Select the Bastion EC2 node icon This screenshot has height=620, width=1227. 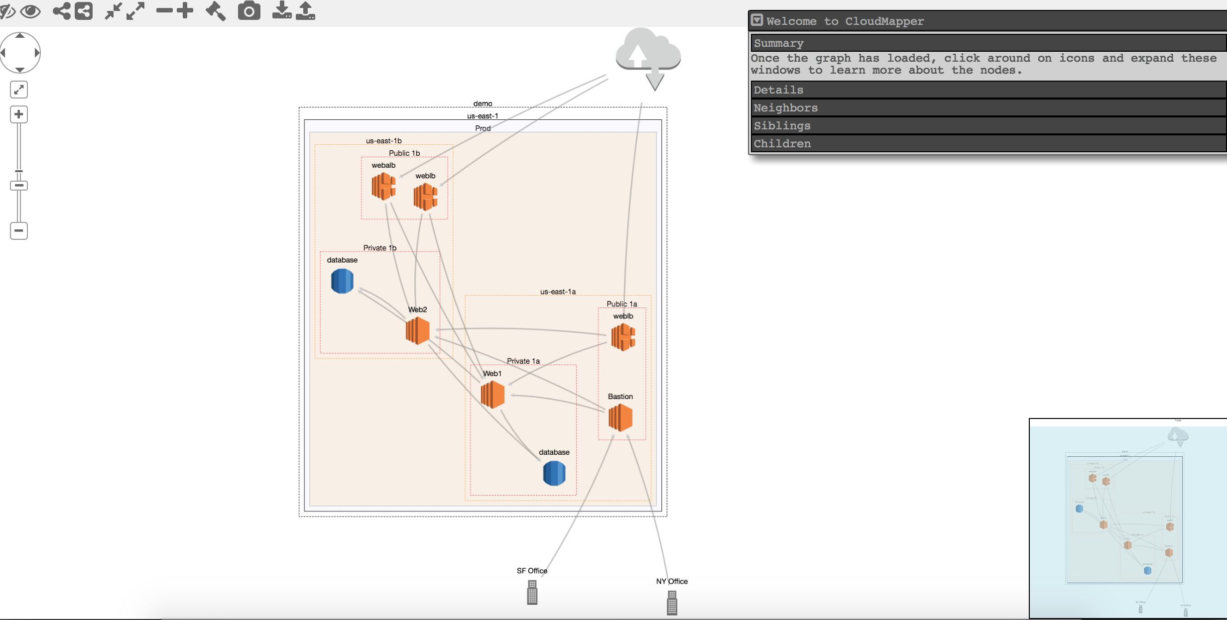620,417
